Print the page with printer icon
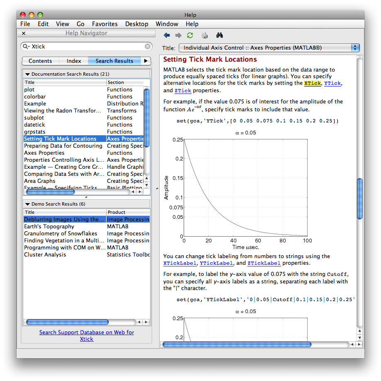 coord(205,36)
